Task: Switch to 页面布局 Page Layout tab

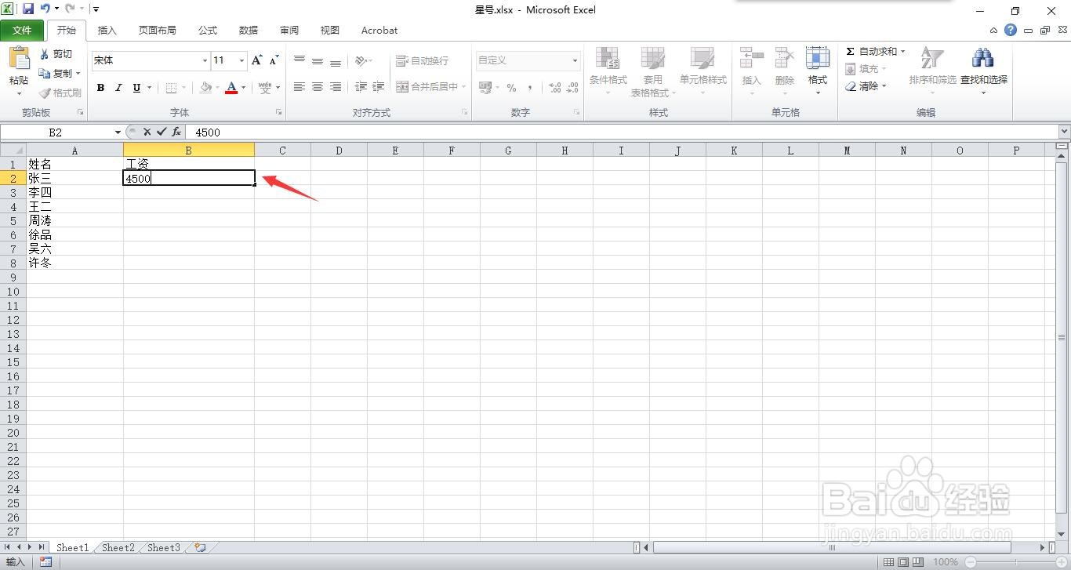Action: click(x=157, y=31)
